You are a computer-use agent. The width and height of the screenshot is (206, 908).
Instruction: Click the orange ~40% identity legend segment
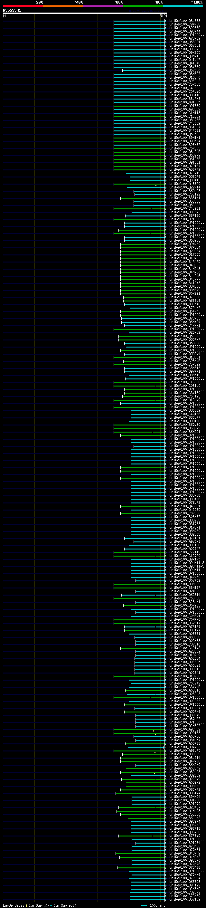tap(63, 6)
